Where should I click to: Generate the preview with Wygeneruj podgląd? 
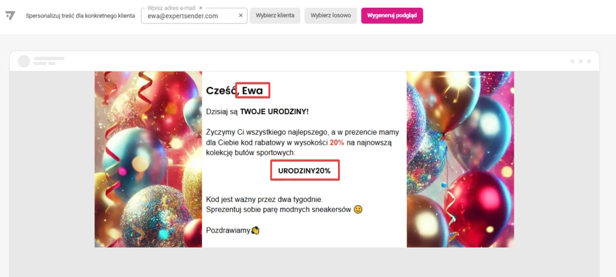(x=392, y=16)
